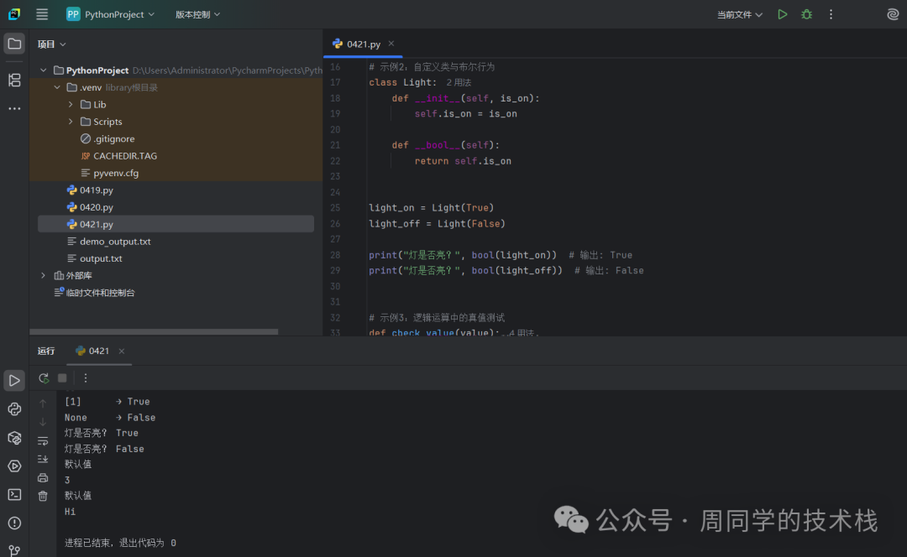Screen dimensions: 907x557
Task: Open the Structure tool window icon
Action: point(14,80)
